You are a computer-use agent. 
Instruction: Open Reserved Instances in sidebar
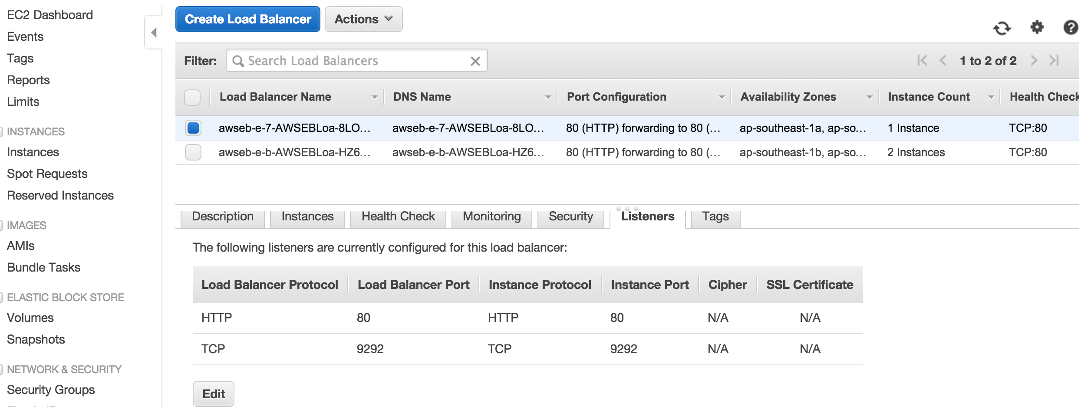(x=60, y=196)
